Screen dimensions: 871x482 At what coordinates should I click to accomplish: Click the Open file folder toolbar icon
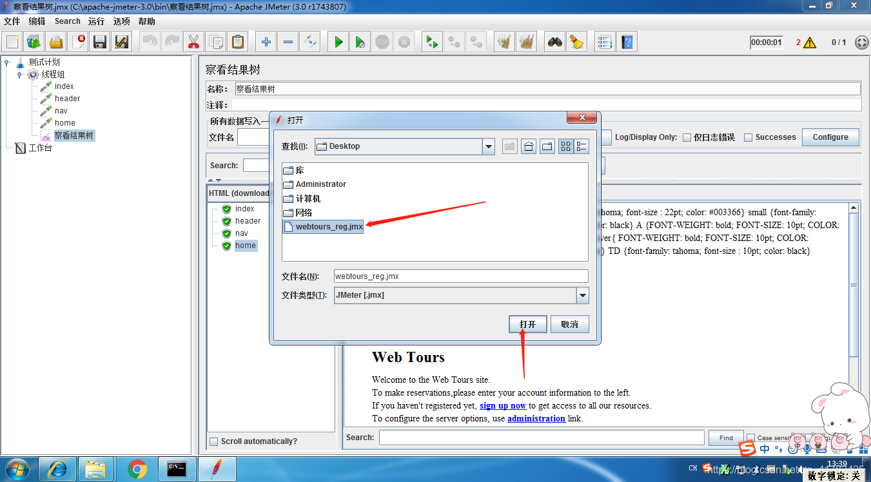tap(56, 43)
